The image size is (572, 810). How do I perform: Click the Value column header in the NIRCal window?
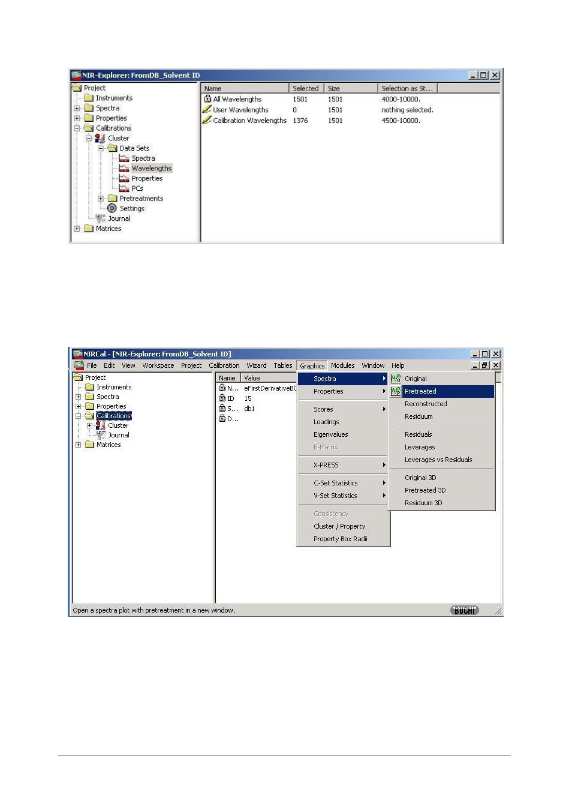click(269, 378)
